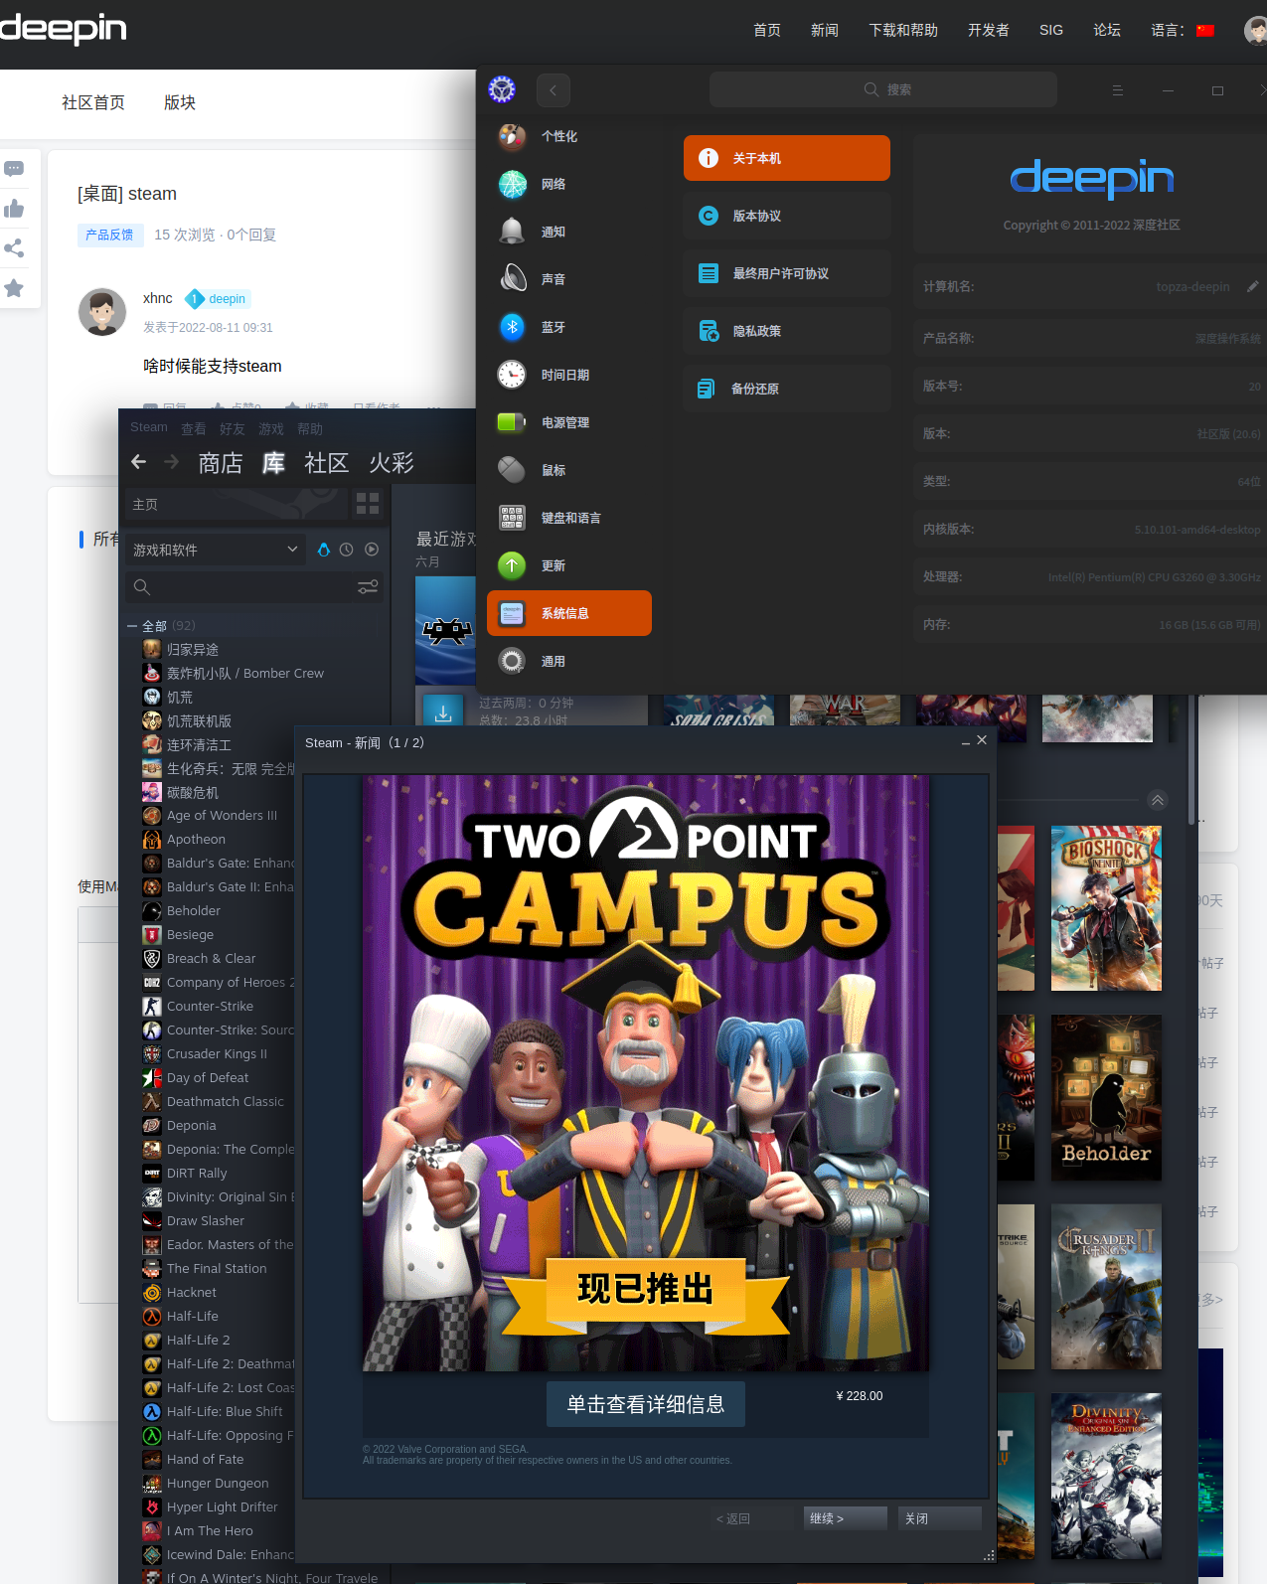Click forum thumbs-up like icon
Viewport: 1267px width, 1584px height.
14,209
